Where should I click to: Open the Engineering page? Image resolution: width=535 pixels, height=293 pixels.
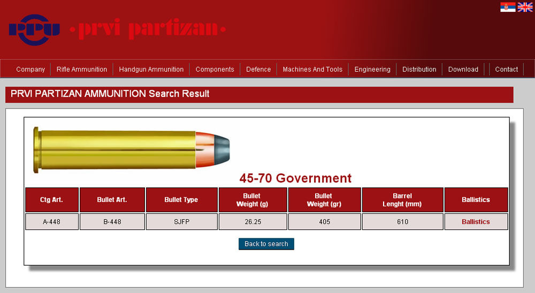(372, 70)
